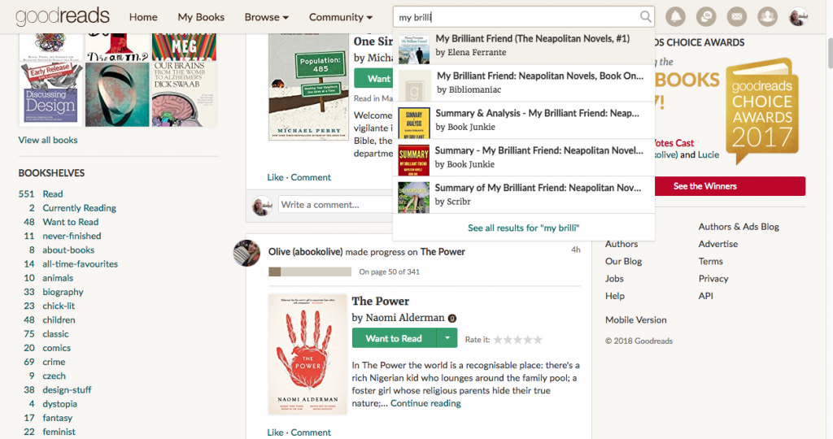
Task: Click the search magnifying glass icon
Action: tap(645, 16)
